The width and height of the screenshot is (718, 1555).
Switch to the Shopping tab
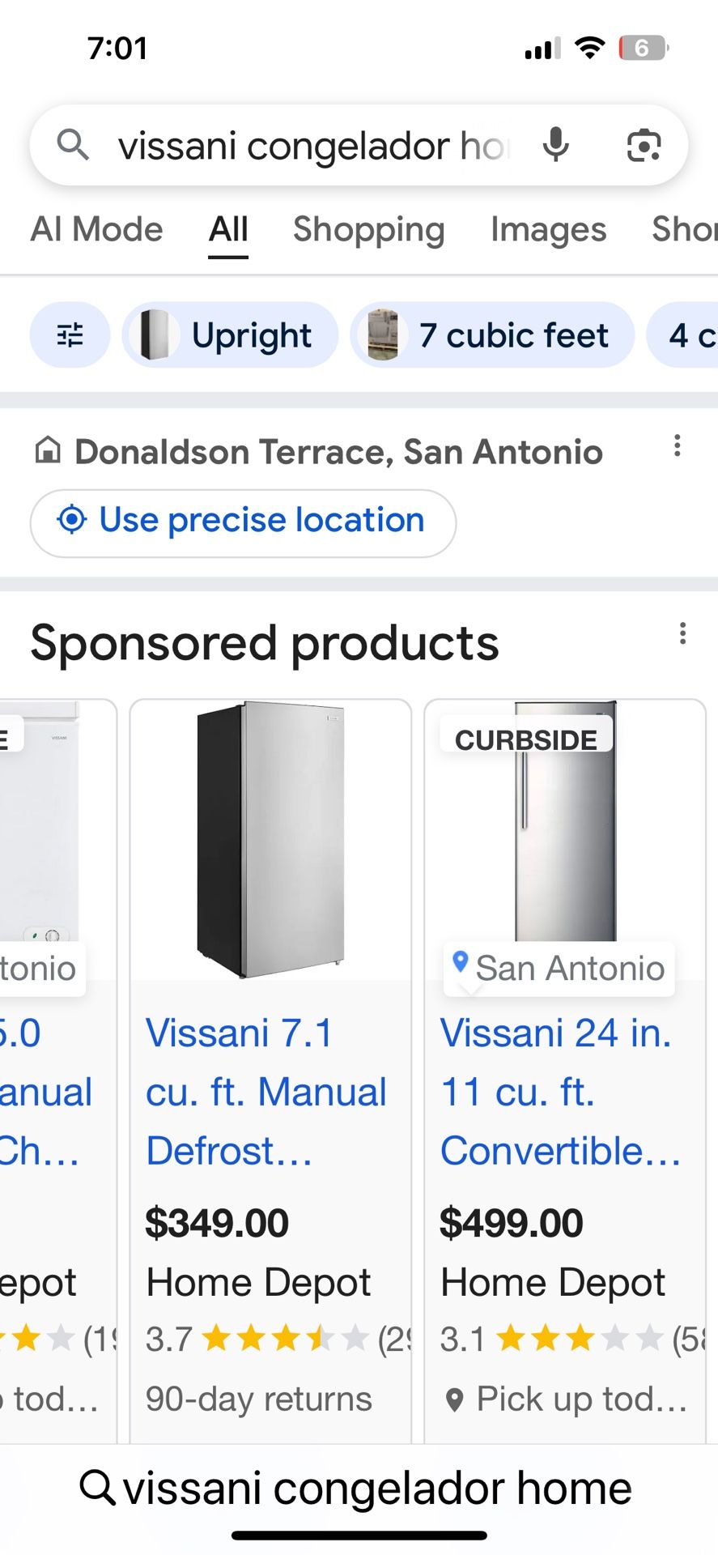(x=368, y=229)
